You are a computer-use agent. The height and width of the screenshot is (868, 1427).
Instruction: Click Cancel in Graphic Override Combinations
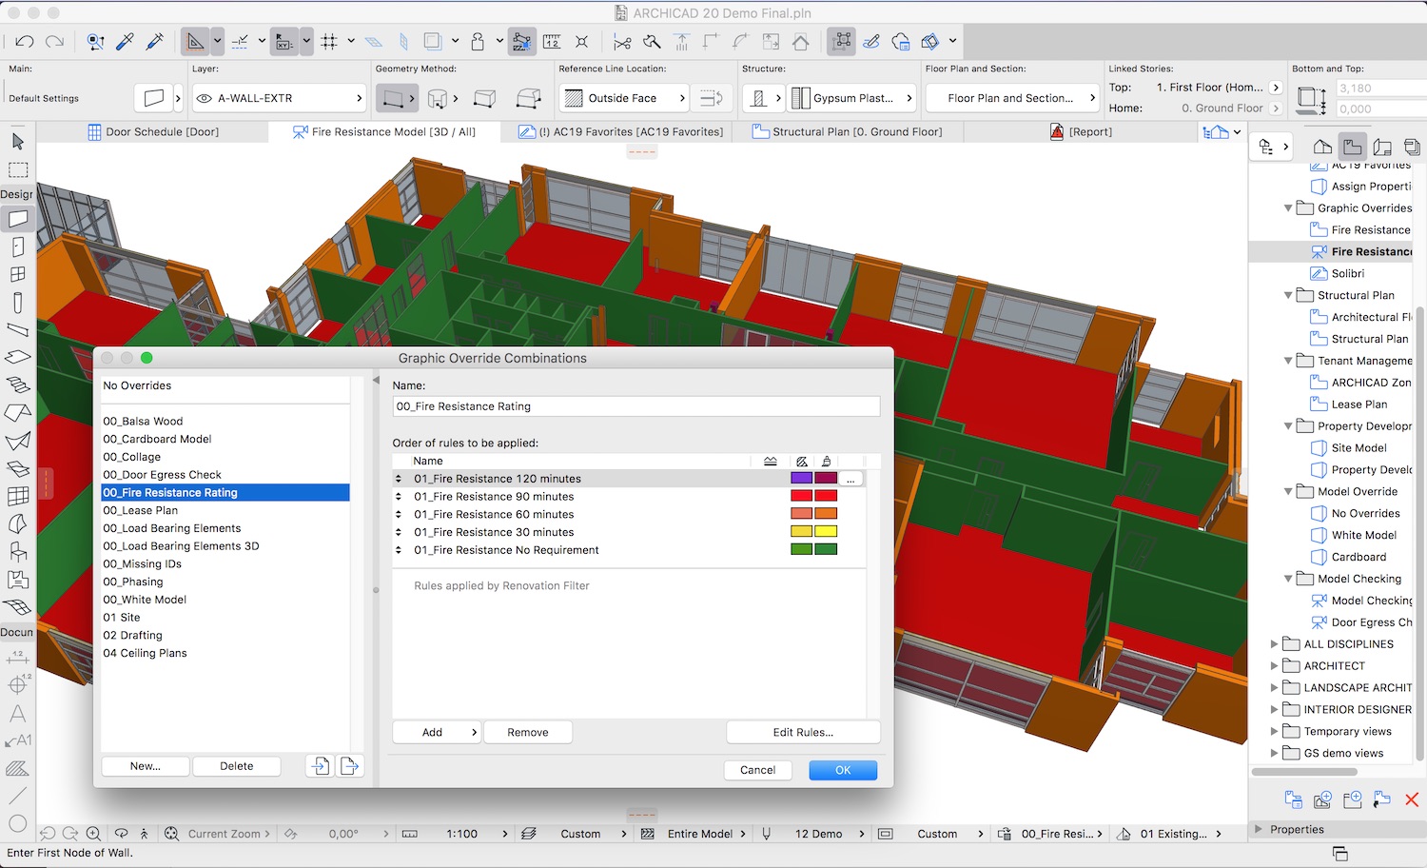[757, 770]
